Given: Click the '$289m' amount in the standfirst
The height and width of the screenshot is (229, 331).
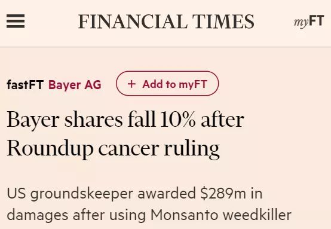Looking at the screenshot, I should tap(223, 194).
